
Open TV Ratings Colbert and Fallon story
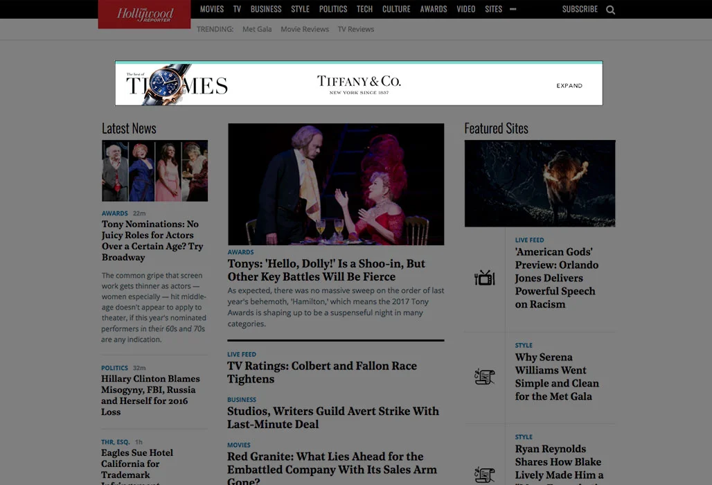point(322,372)
